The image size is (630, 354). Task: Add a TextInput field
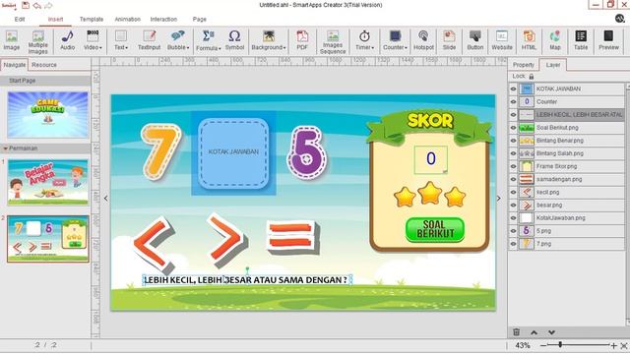(x=149, y=40)
